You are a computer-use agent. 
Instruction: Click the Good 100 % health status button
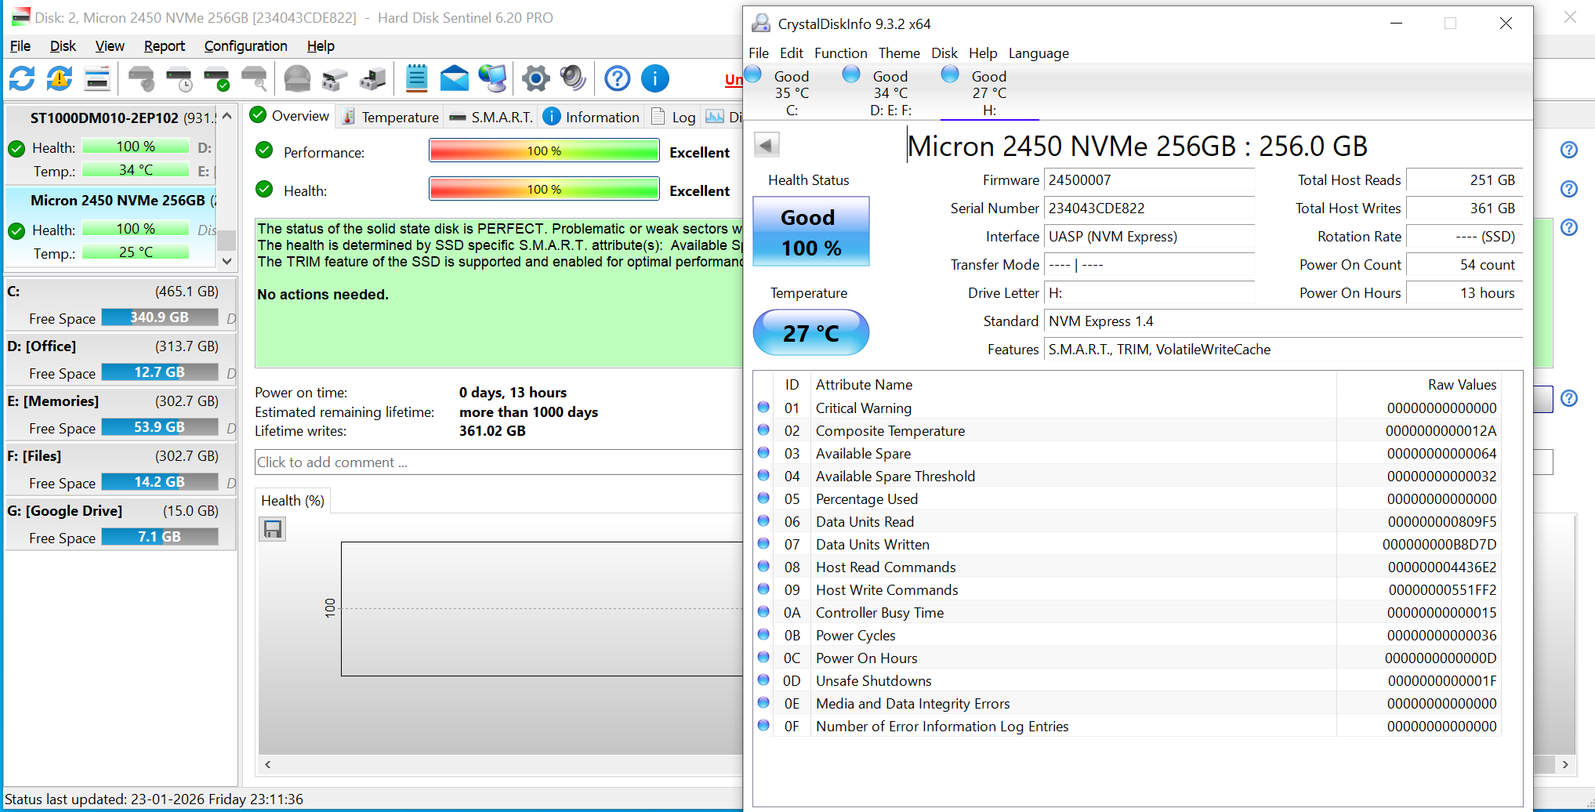click(x=810, y=232)
